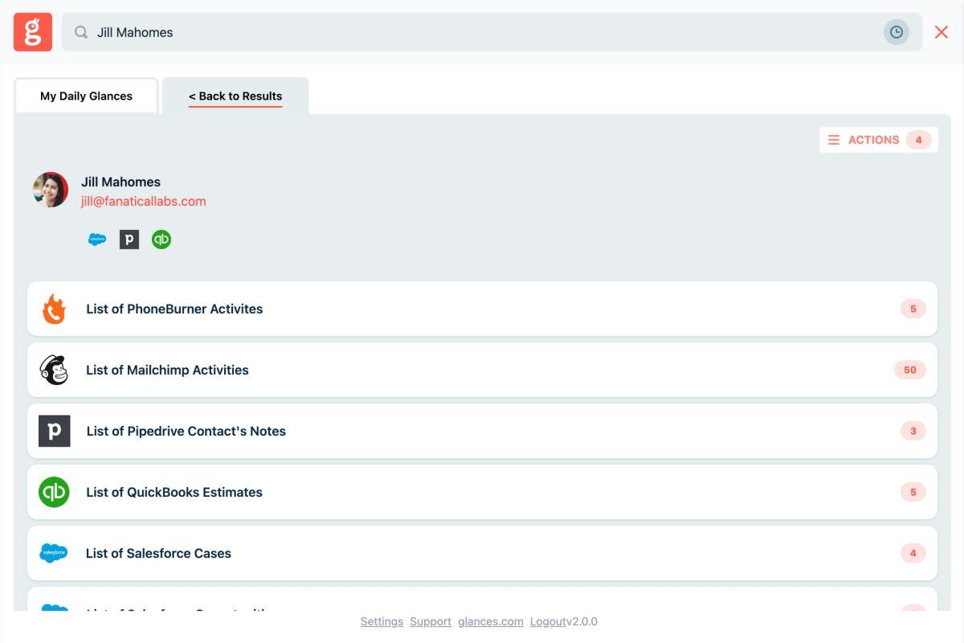Open the Actions menu button
The width and height of the screenshot is (964, 643).
[879, 140]
